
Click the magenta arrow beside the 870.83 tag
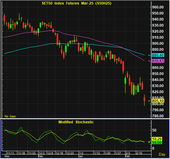click(x=149, y=61)
